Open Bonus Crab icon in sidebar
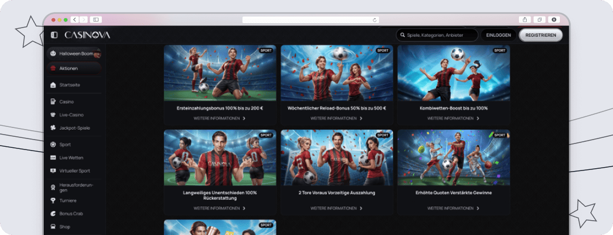613x235 pixels. (53, 213)
